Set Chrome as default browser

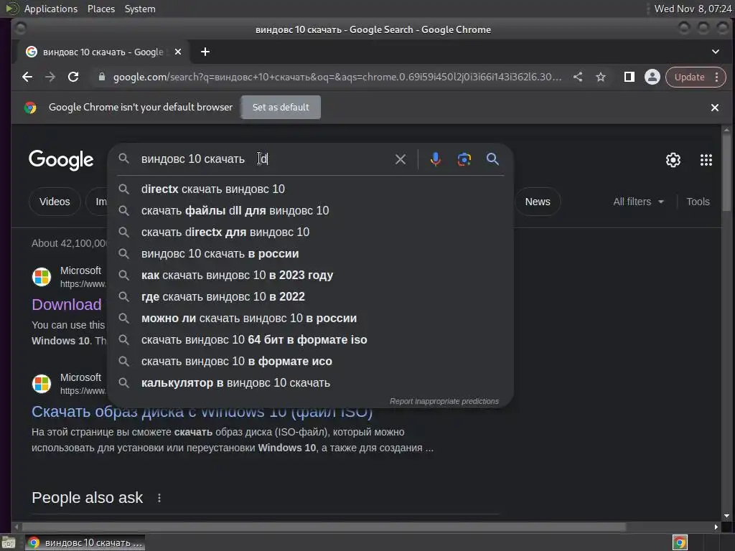coord(281,108)
